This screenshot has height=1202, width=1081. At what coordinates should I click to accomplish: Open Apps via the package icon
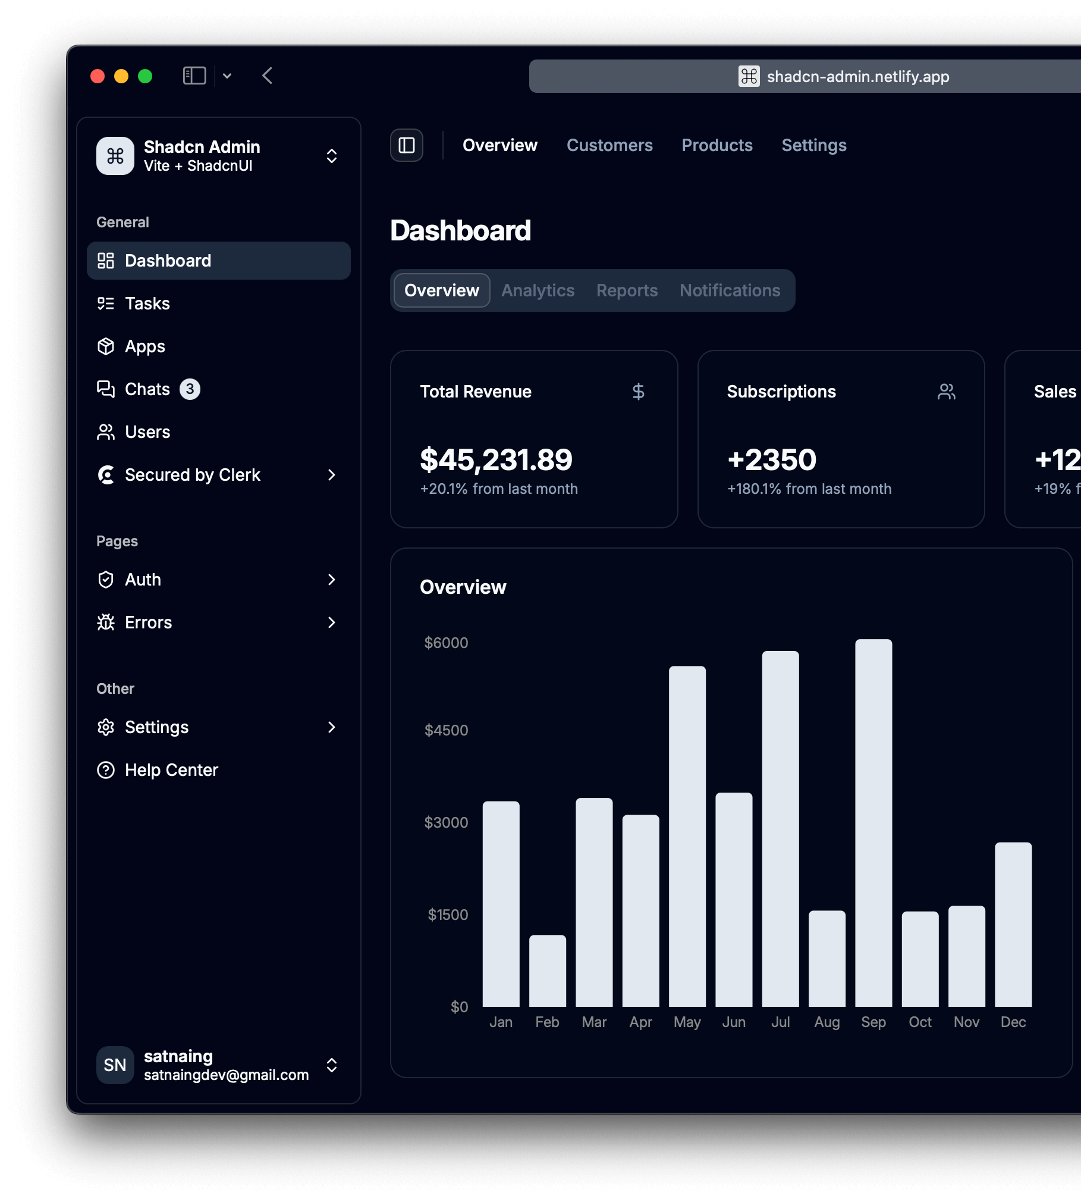(107, 346)
